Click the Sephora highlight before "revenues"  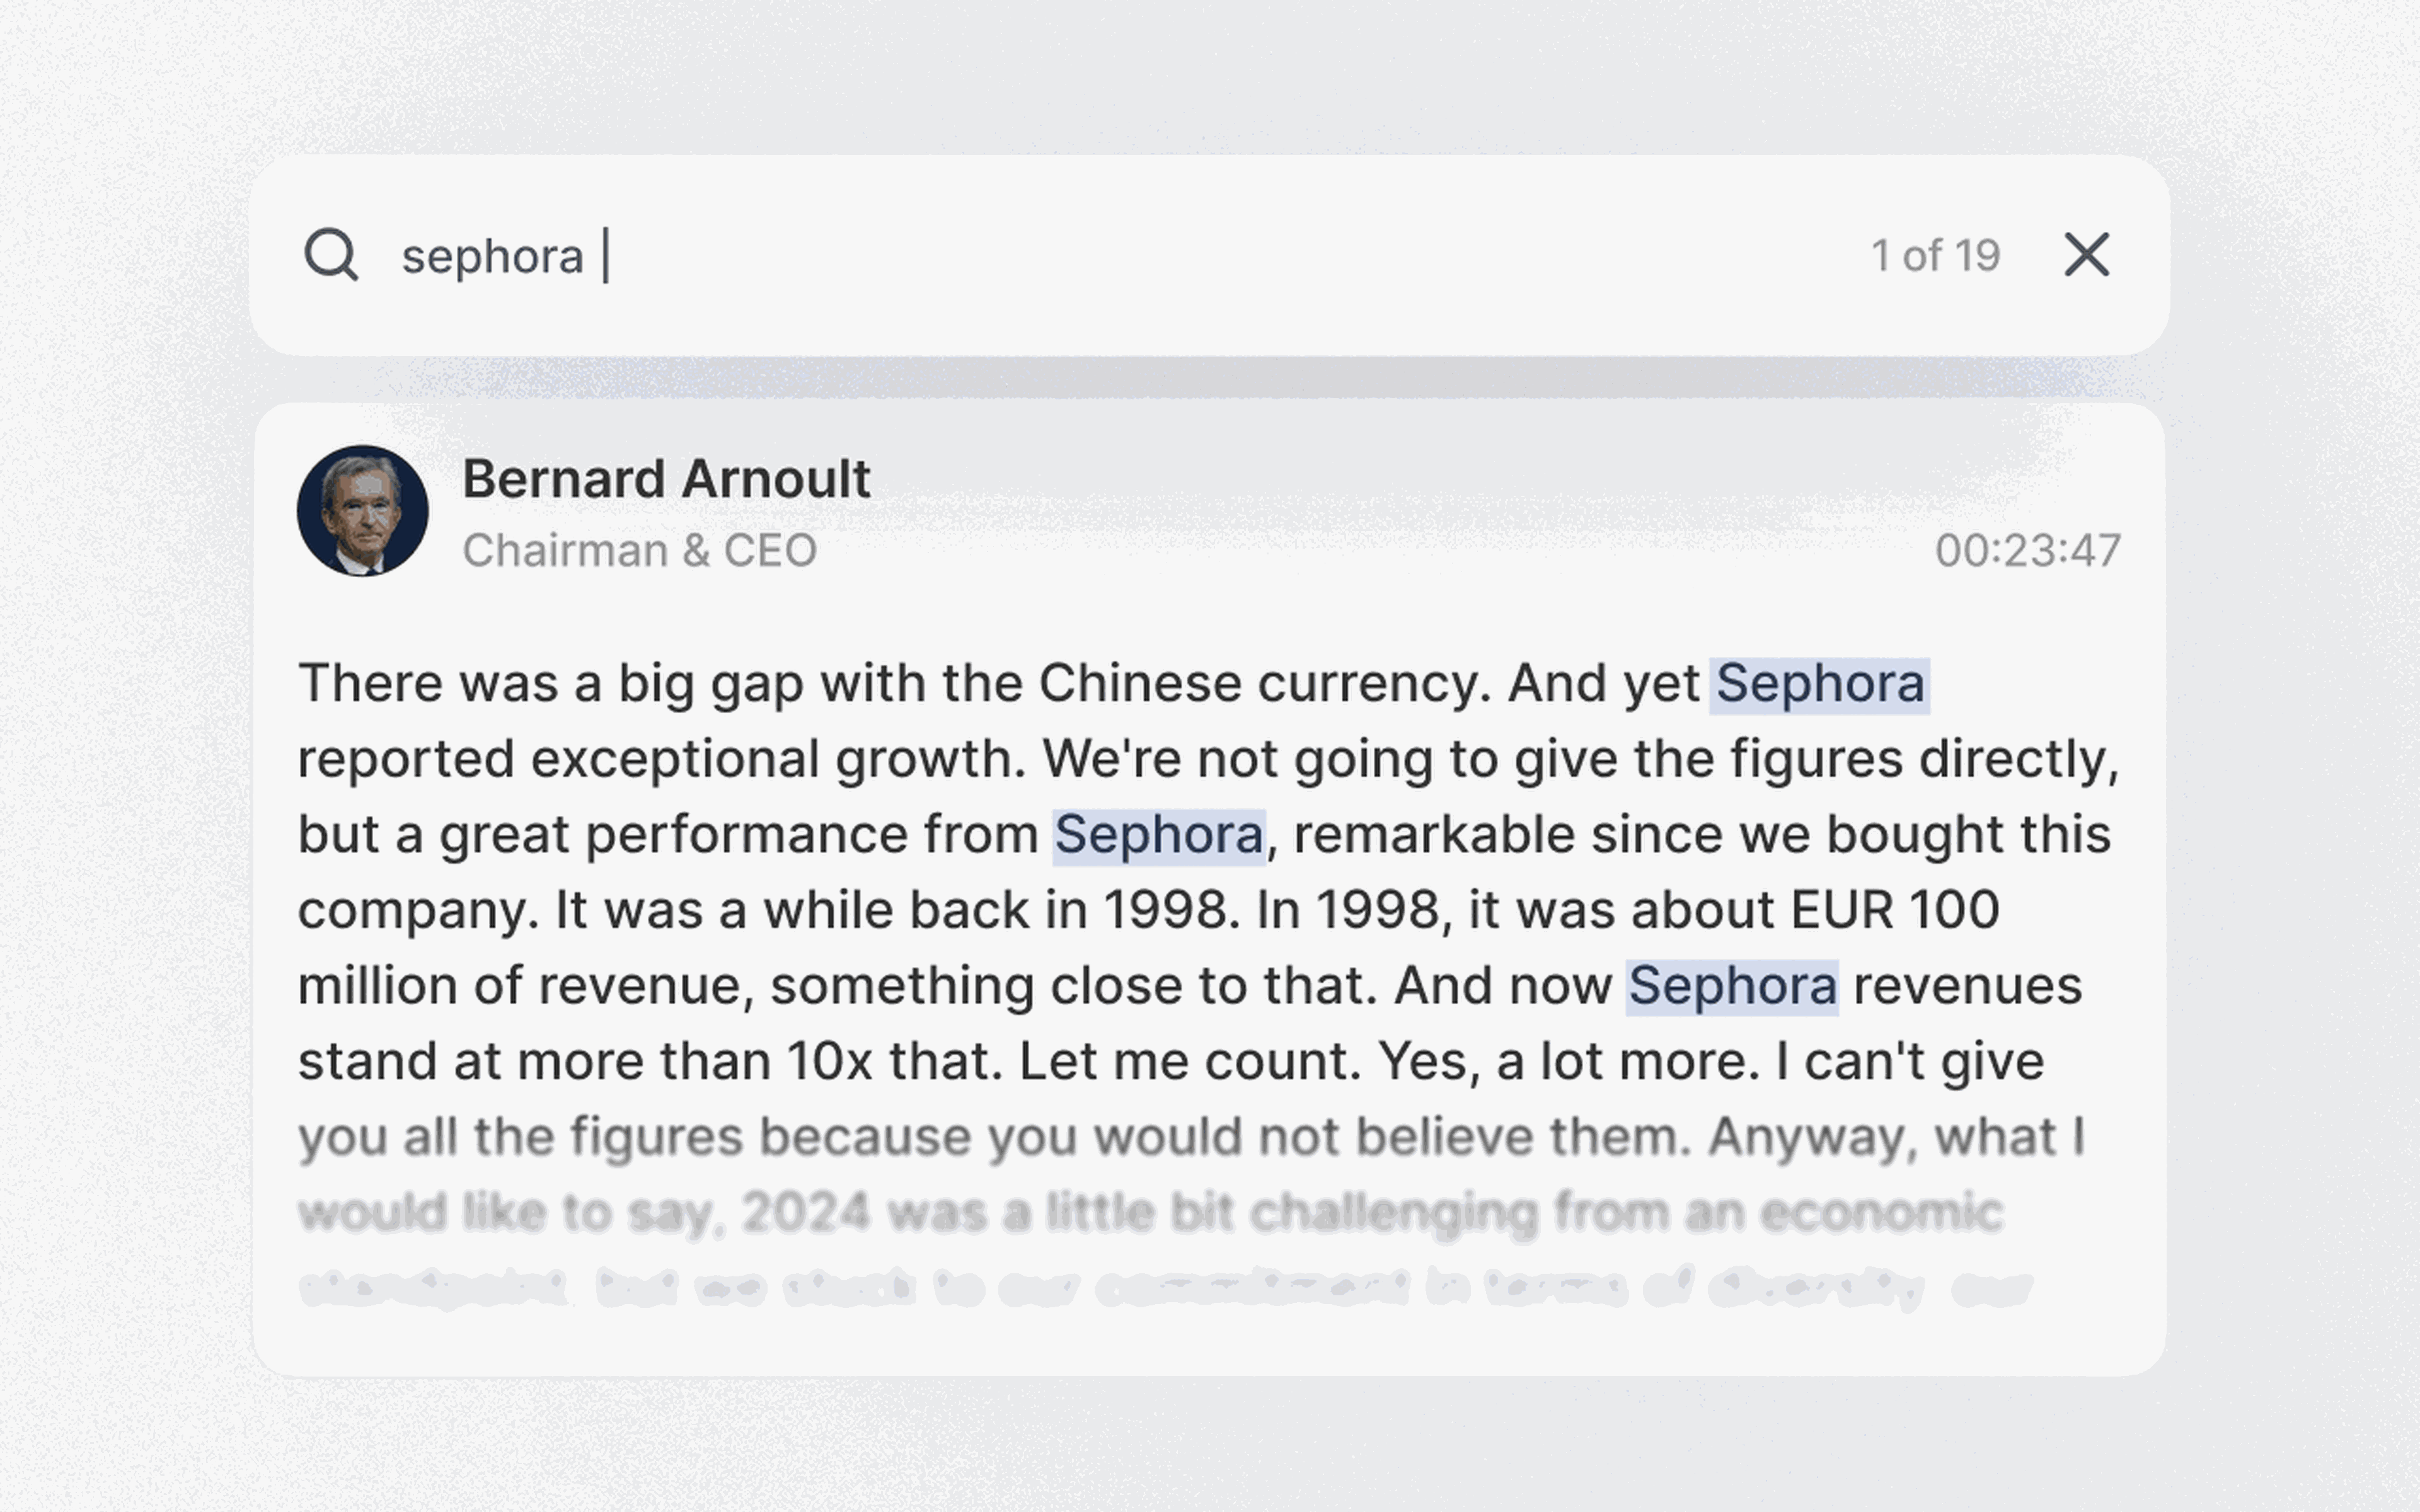[1732, 986]
